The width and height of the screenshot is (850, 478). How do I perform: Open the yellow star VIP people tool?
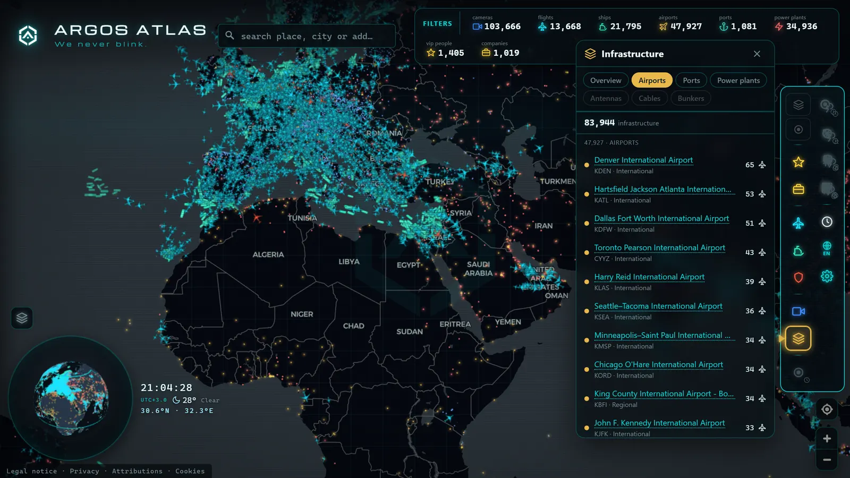798,162
